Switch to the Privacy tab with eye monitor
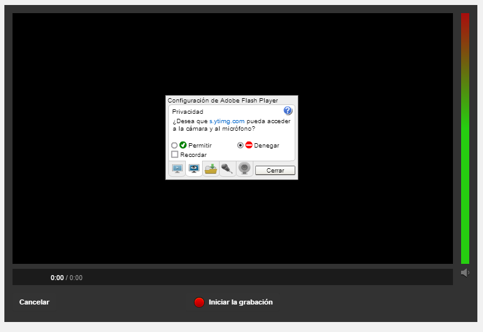 point(194,169)
